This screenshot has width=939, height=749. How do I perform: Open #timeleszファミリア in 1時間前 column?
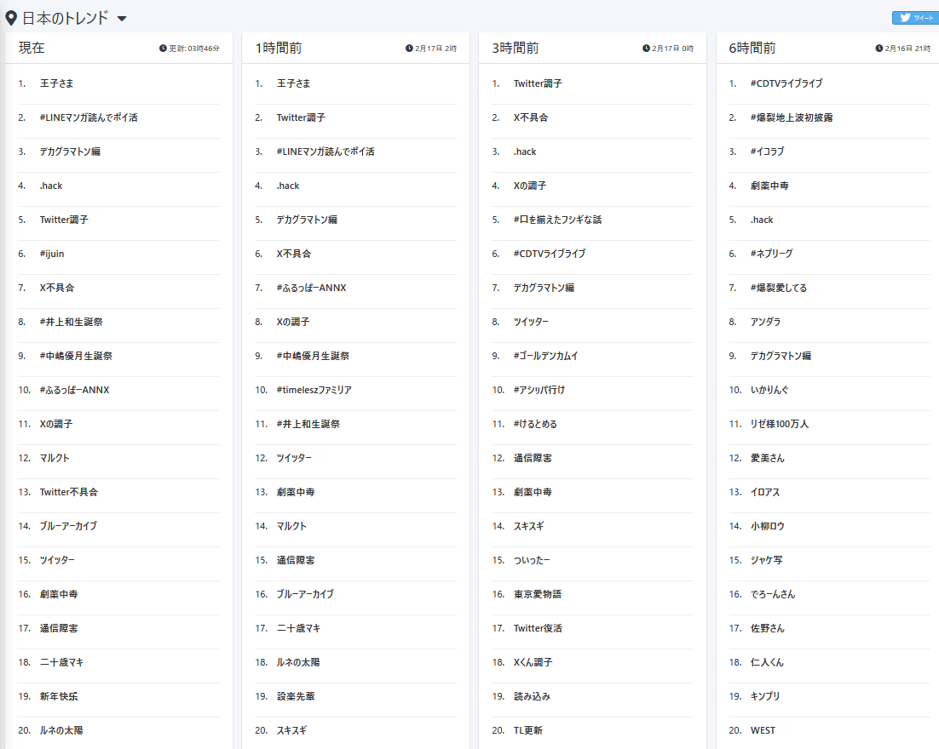[314, 390]
